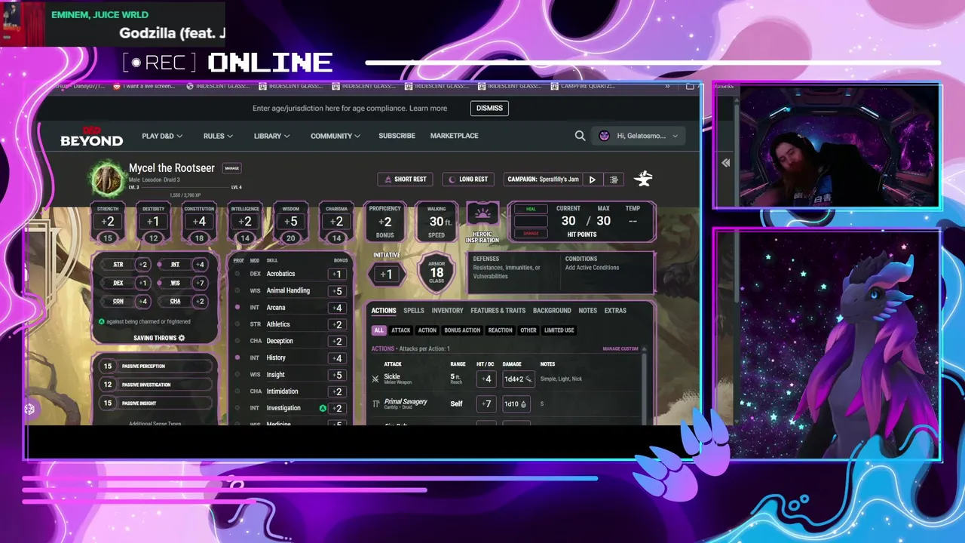Filter actions by Limited Use
965x543 pixels.
(559, 330)
